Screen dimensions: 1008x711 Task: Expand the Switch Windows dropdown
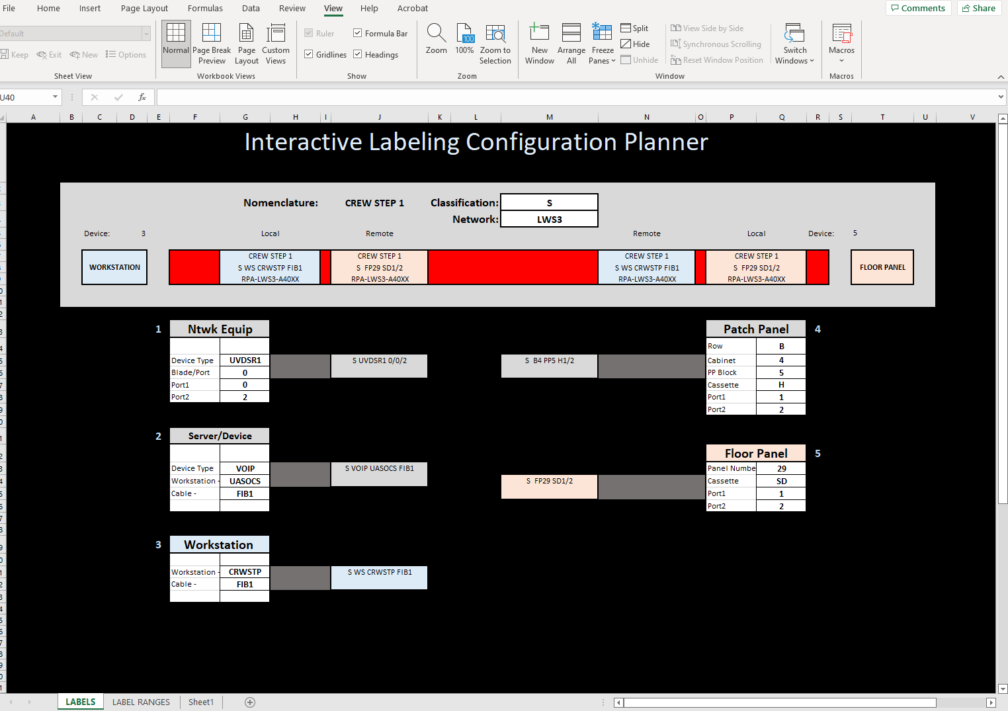[794, 44]
